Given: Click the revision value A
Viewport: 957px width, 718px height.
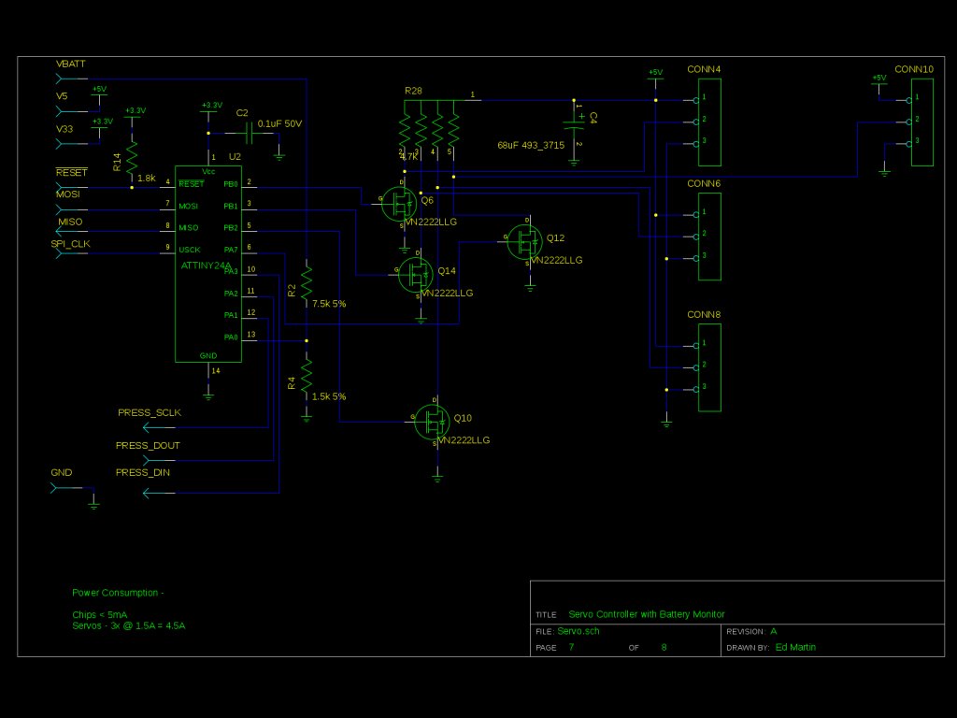Looking at the screenshot, I should (773, 631).
